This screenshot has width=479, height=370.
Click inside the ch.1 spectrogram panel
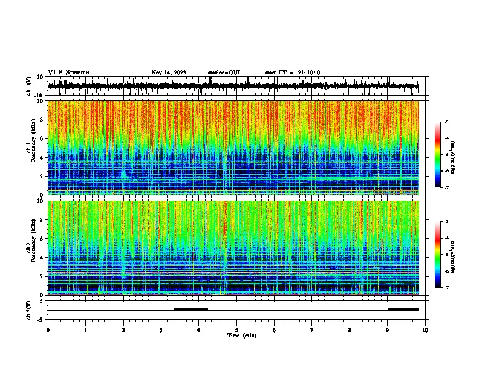[233, 148]
